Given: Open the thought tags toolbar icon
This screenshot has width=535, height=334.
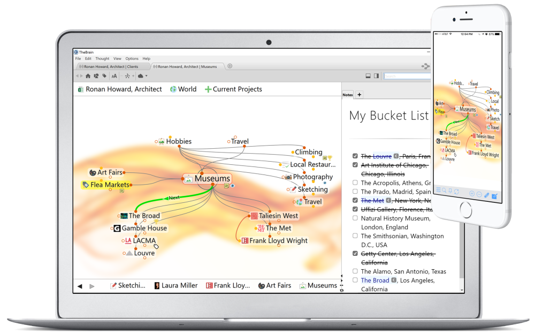Looking at the screenshot, I should pyautogui.click(x=104, y=76).
